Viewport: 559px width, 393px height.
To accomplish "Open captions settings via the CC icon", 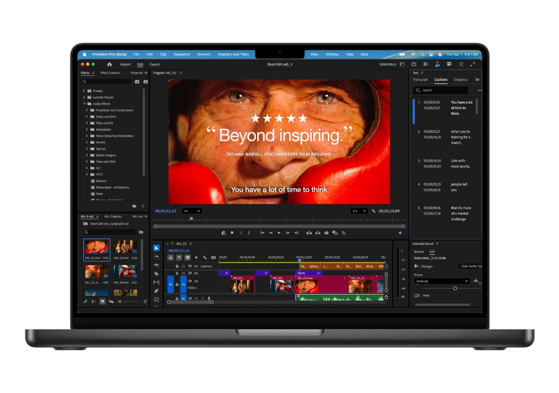I will 214,258.
